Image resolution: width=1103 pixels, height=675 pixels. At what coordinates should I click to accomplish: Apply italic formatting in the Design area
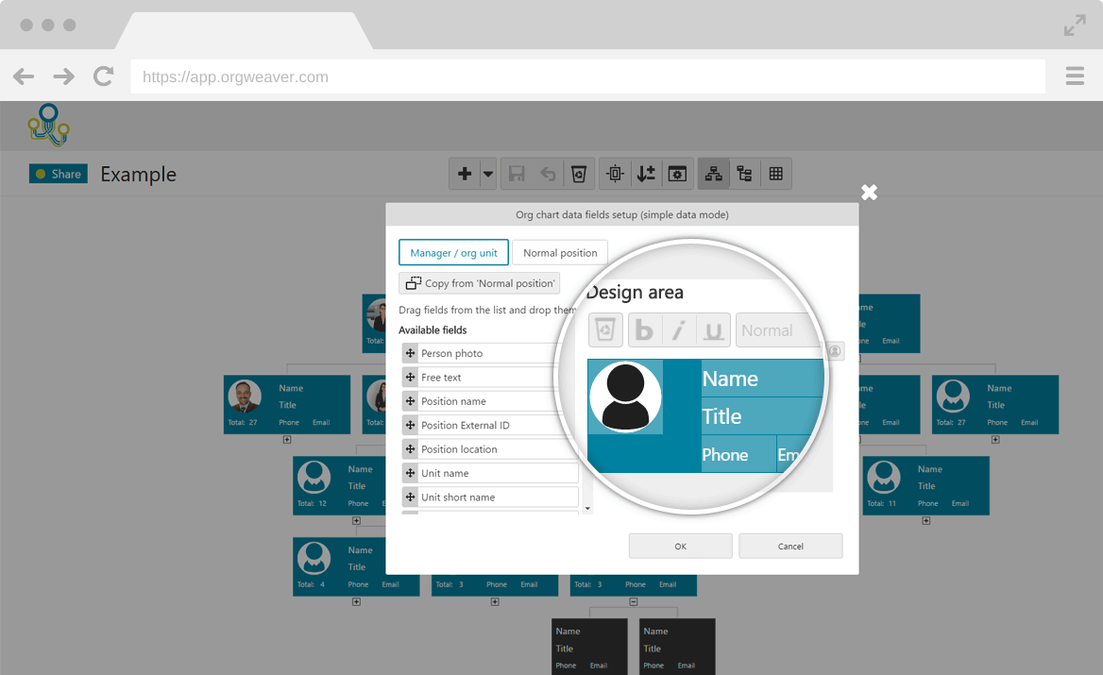point(679,329)
